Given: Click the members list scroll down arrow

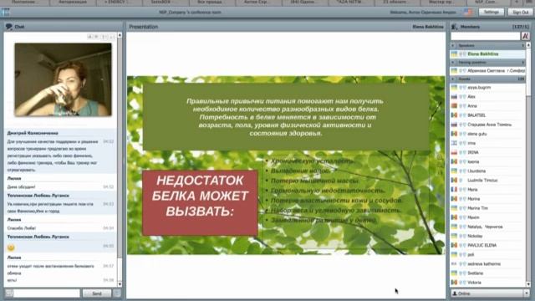Looking at the screenshot, I should pos(528,284).
